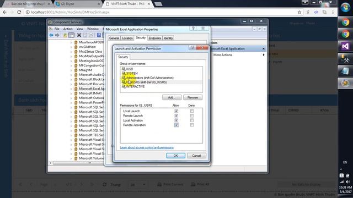Open the Action menu

tap(68, 29)
